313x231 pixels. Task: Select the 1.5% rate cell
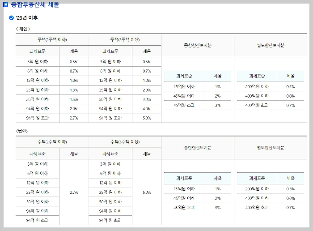tap(74, 99)
